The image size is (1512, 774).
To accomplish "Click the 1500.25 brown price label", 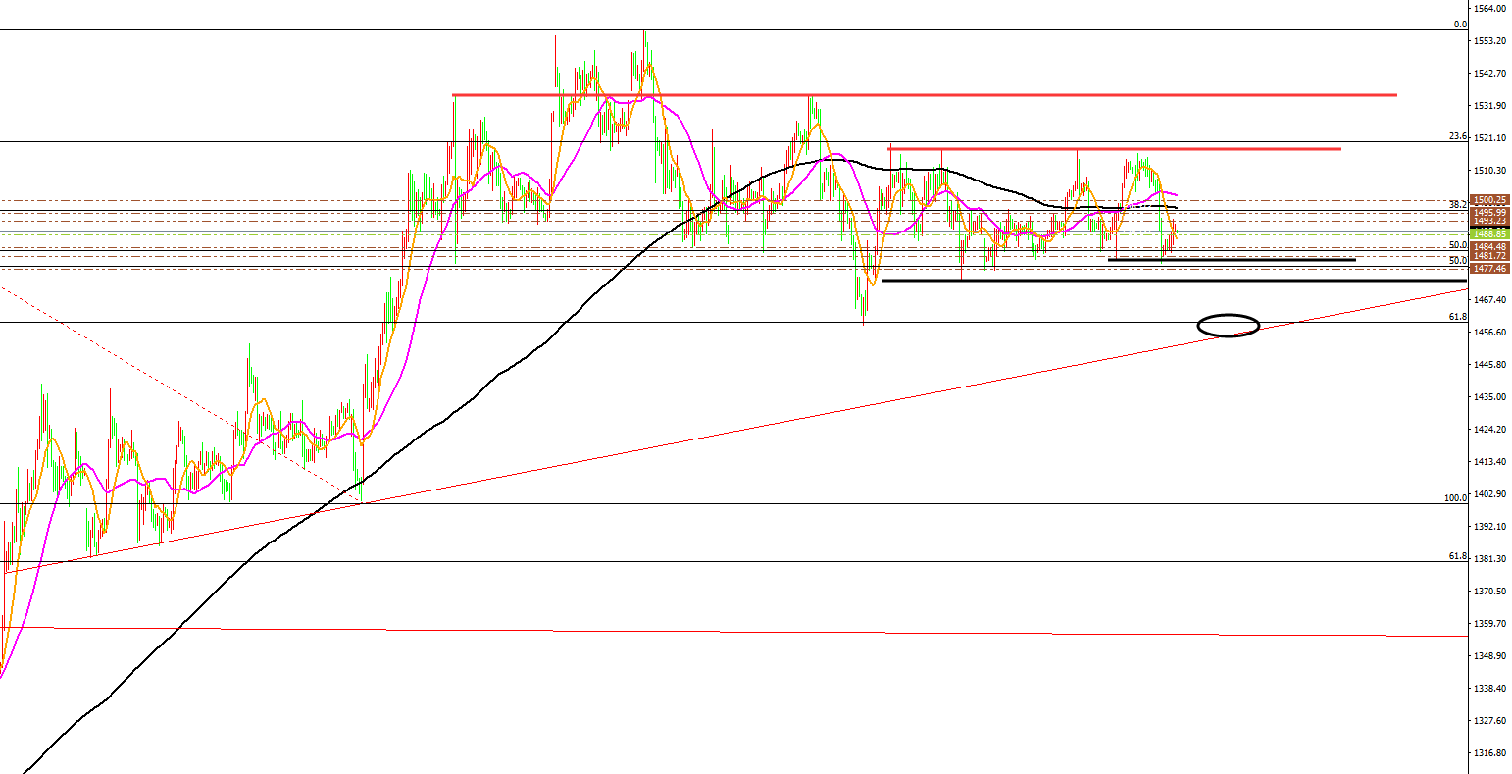I will (1488, 199).
